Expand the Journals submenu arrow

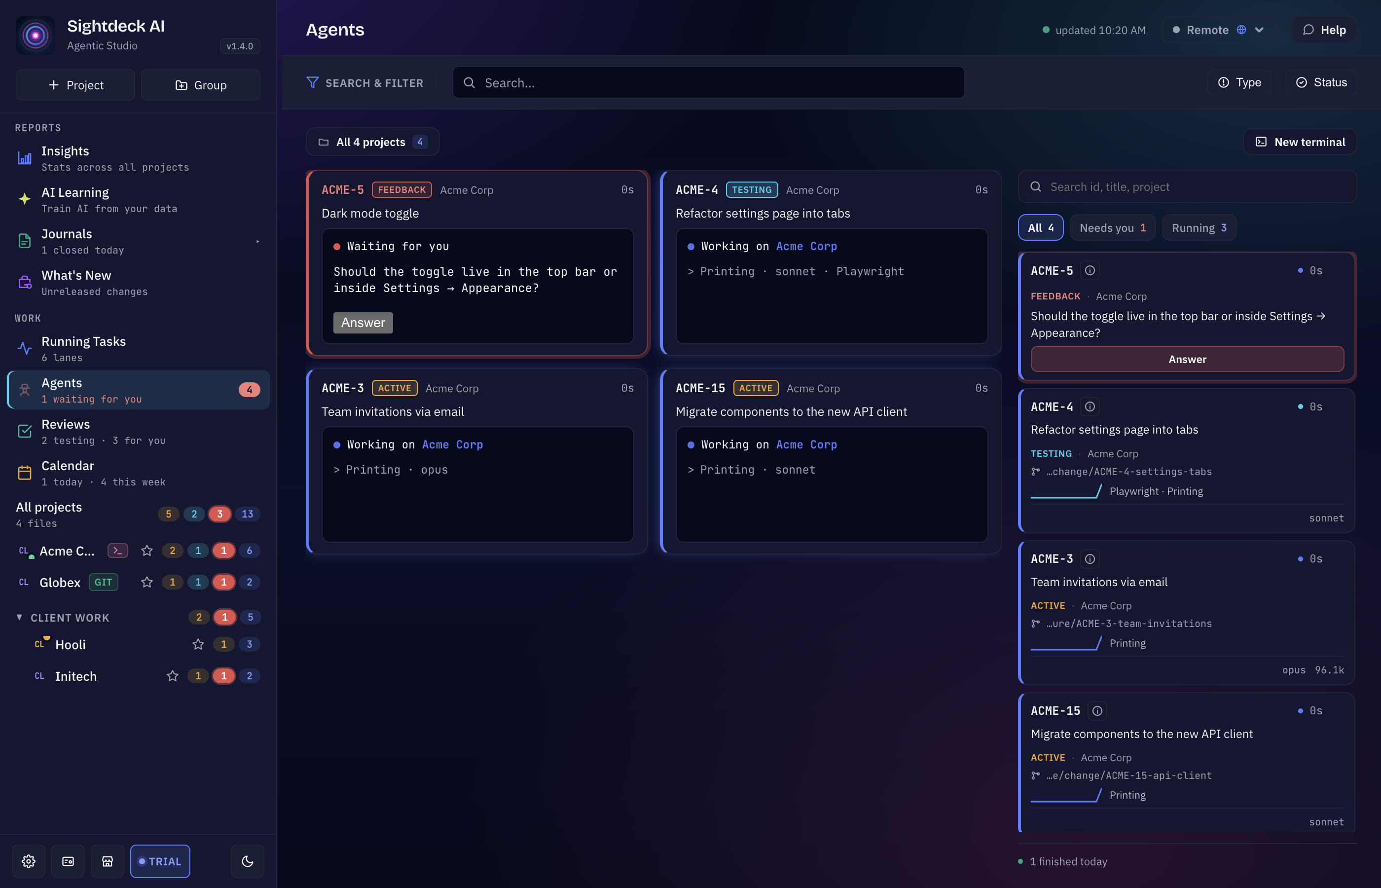click(x=257, y=242)
